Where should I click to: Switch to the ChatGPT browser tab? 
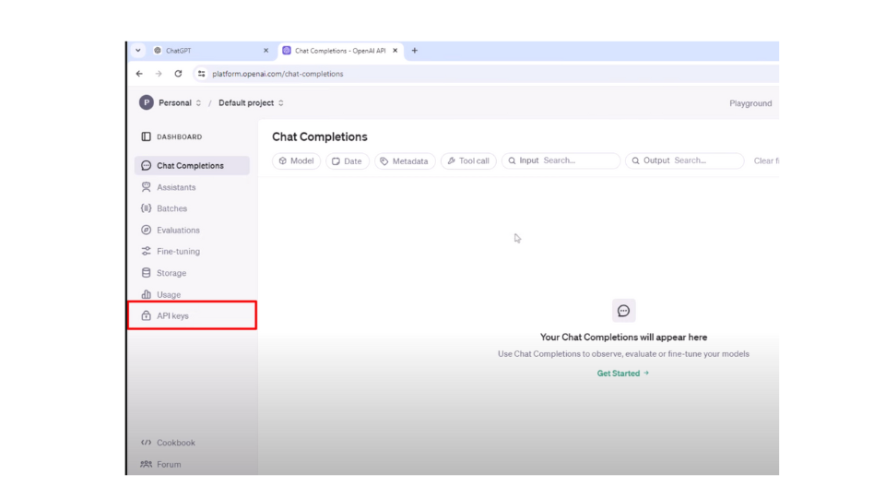click(212, 51)
